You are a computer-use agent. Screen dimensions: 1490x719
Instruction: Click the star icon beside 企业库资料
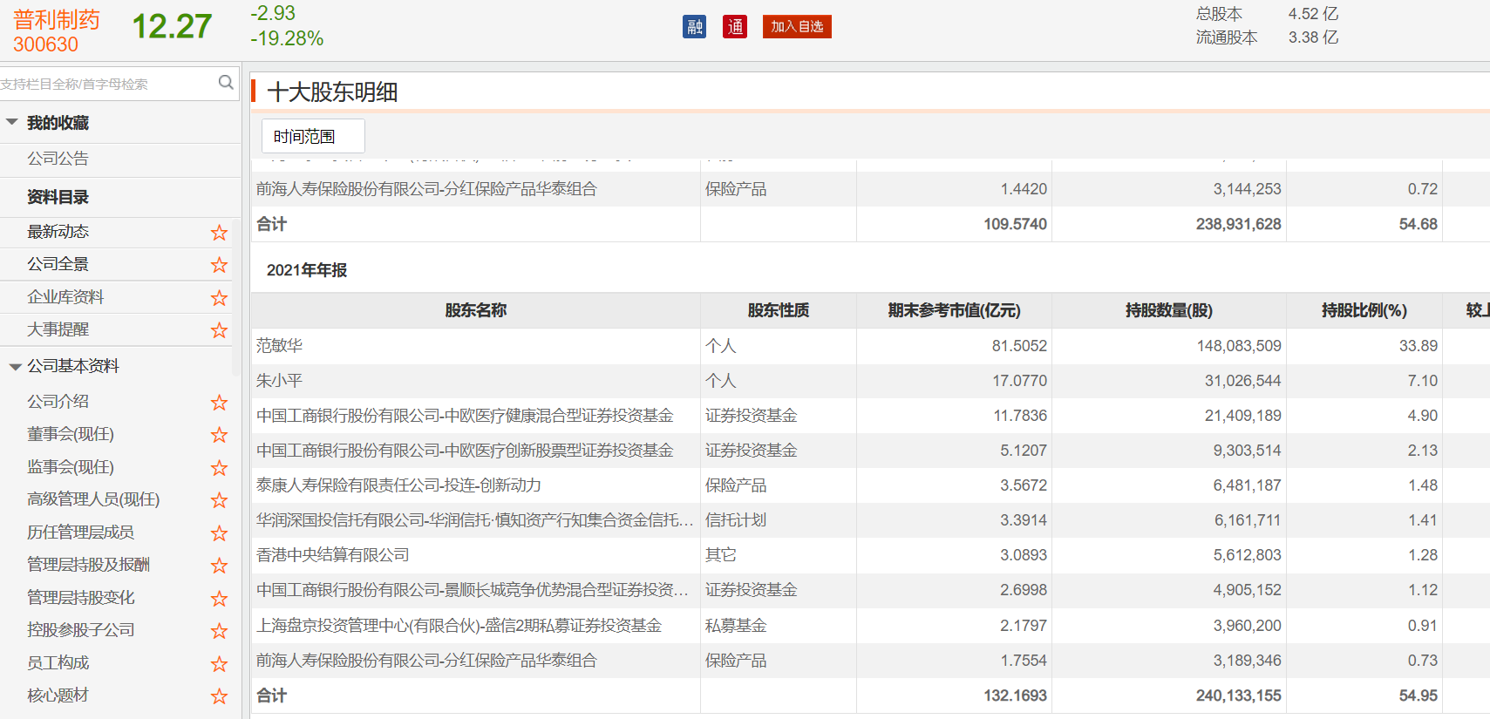(x=219, y=298)
